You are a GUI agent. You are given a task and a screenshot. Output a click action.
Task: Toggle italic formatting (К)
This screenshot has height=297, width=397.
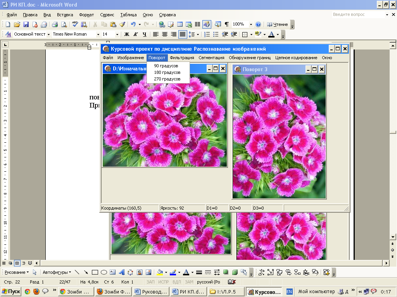(x=135, y=34)
